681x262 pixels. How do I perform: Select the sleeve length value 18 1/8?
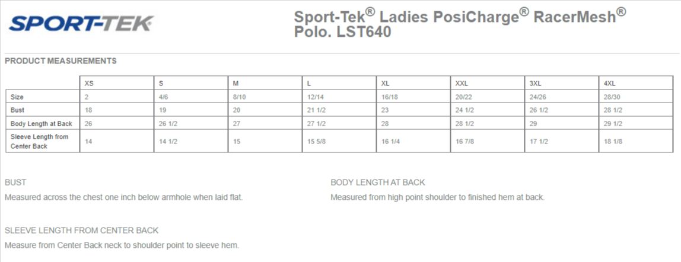pyautogui.click(x=613, y=142)
